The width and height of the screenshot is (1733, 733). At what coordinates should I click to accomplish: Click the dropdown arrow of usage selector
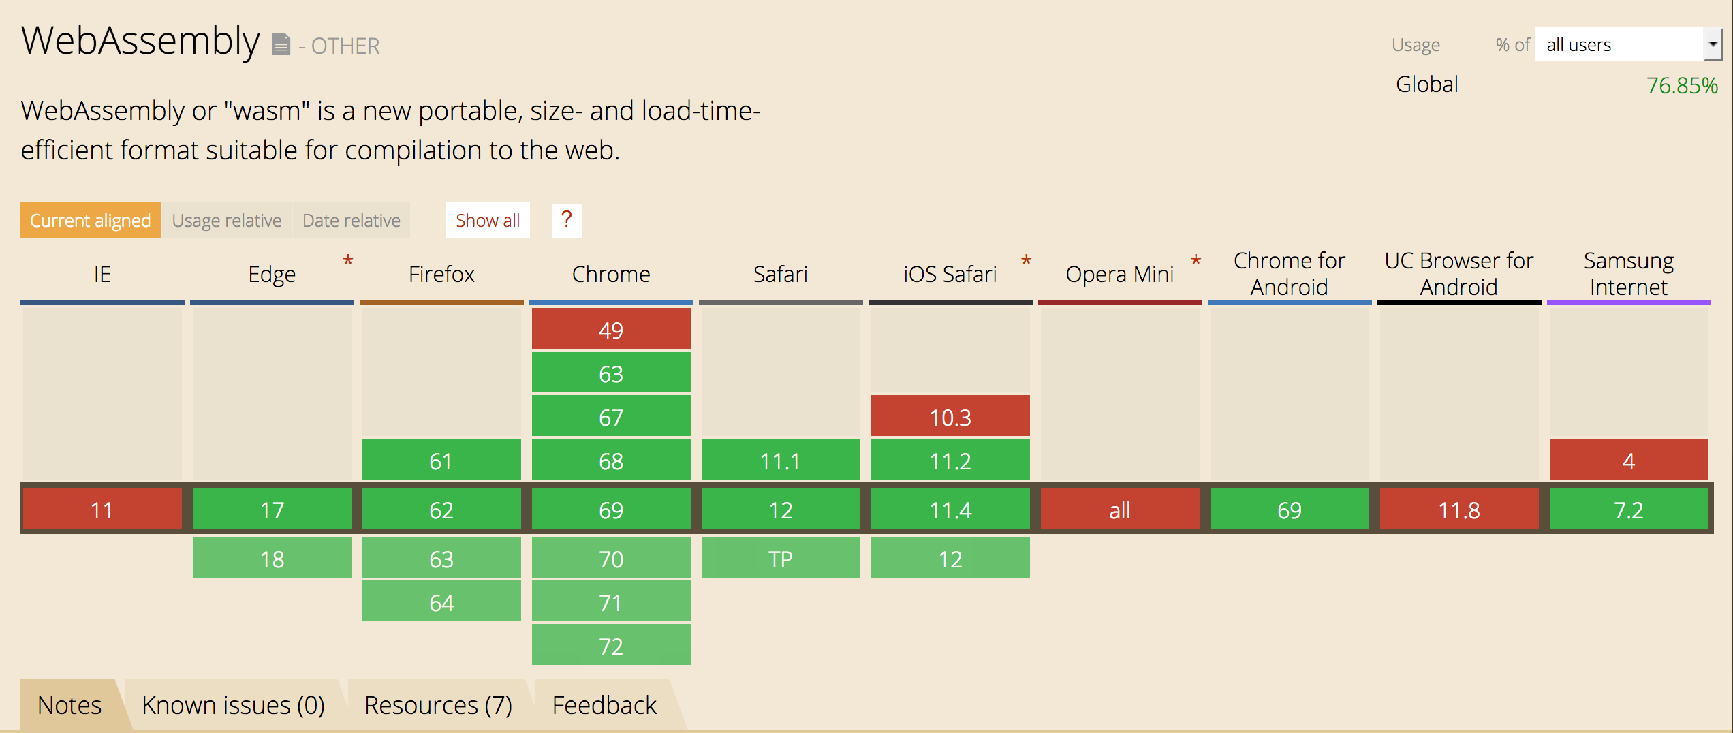pos(1712,45)
